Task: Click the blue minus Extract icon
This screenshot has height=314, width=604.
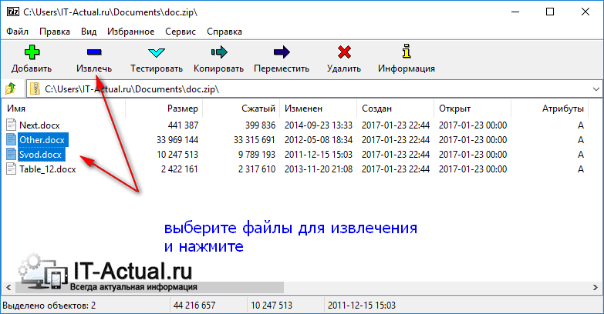Action: pyautogui.click(x=94, y=52)
